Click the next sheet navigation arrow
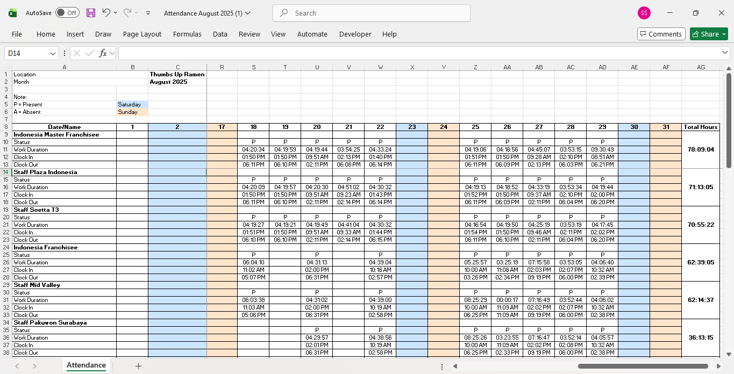This screenshot has height=374, width=734. [x=34, y=366]
